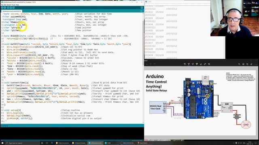This screenshot has width=259, height=145.
Task: Click the Arduino Upload arrow button
Action: 5,8
